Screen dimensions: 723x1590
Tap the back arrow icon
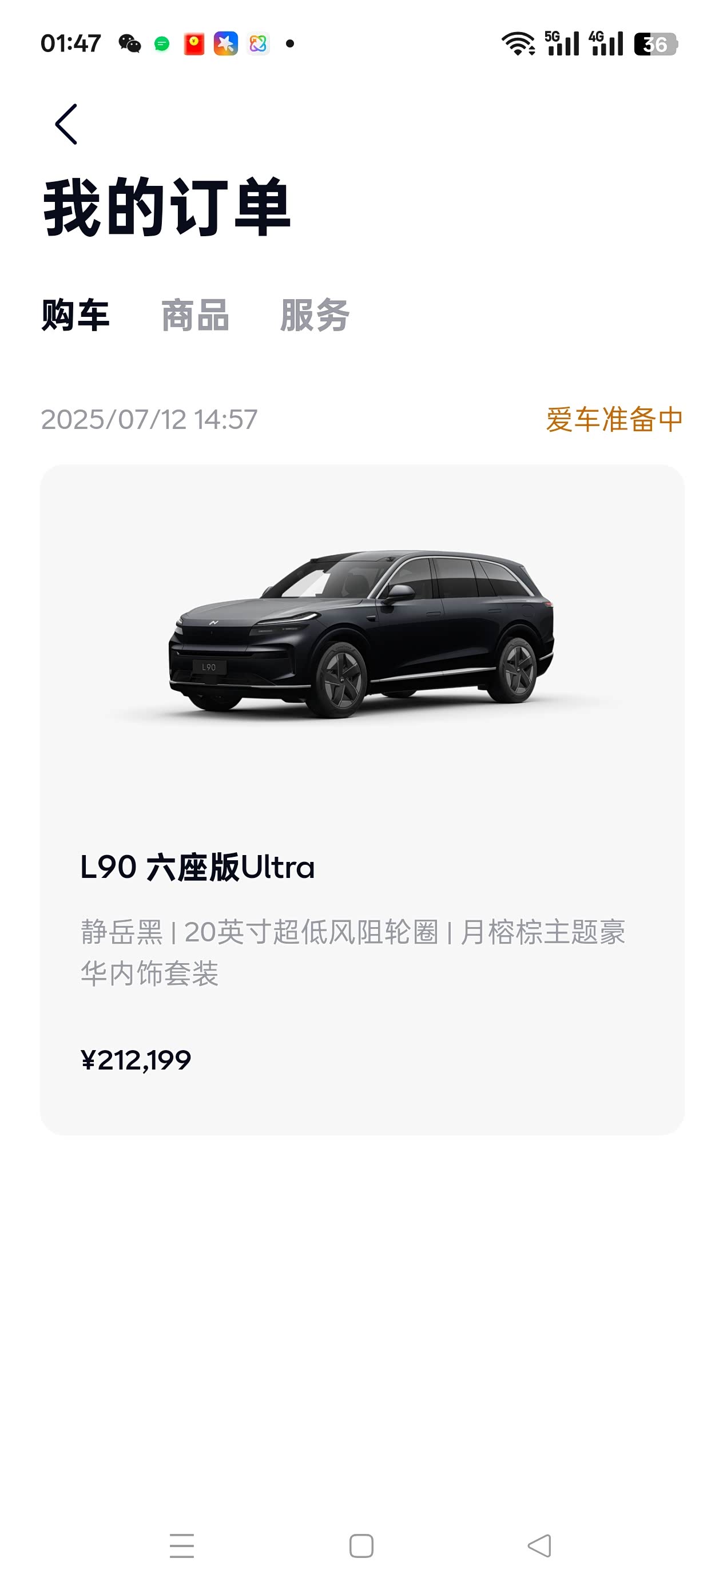[66, 124]
